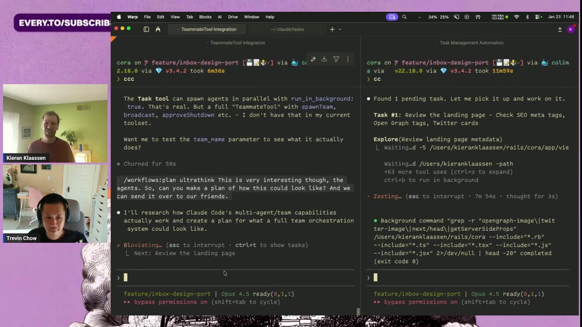Open the purple K user avatar
Image resolution: width=582 pixels, height=327 pixels.
coord(571,29)
